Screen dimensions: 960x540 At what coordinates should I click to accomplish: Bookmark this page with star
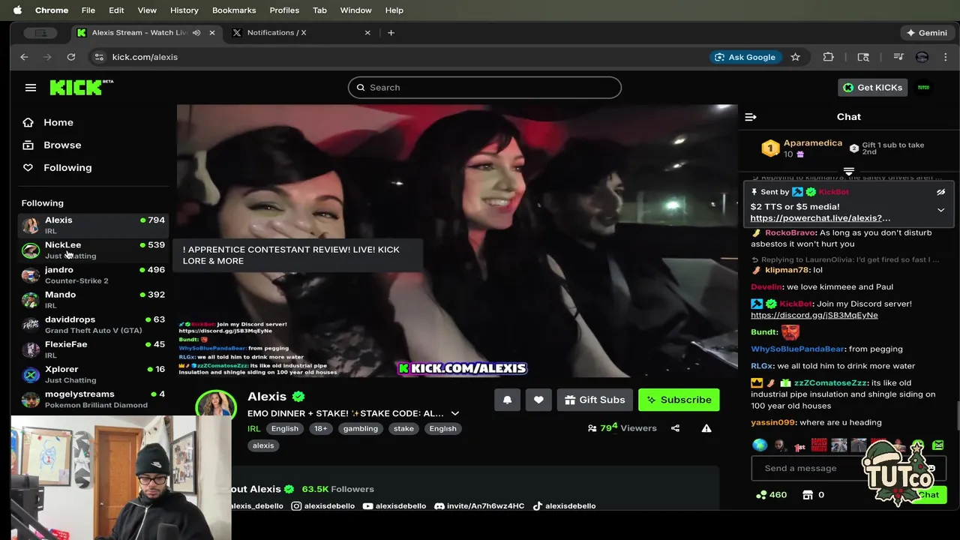795,57
